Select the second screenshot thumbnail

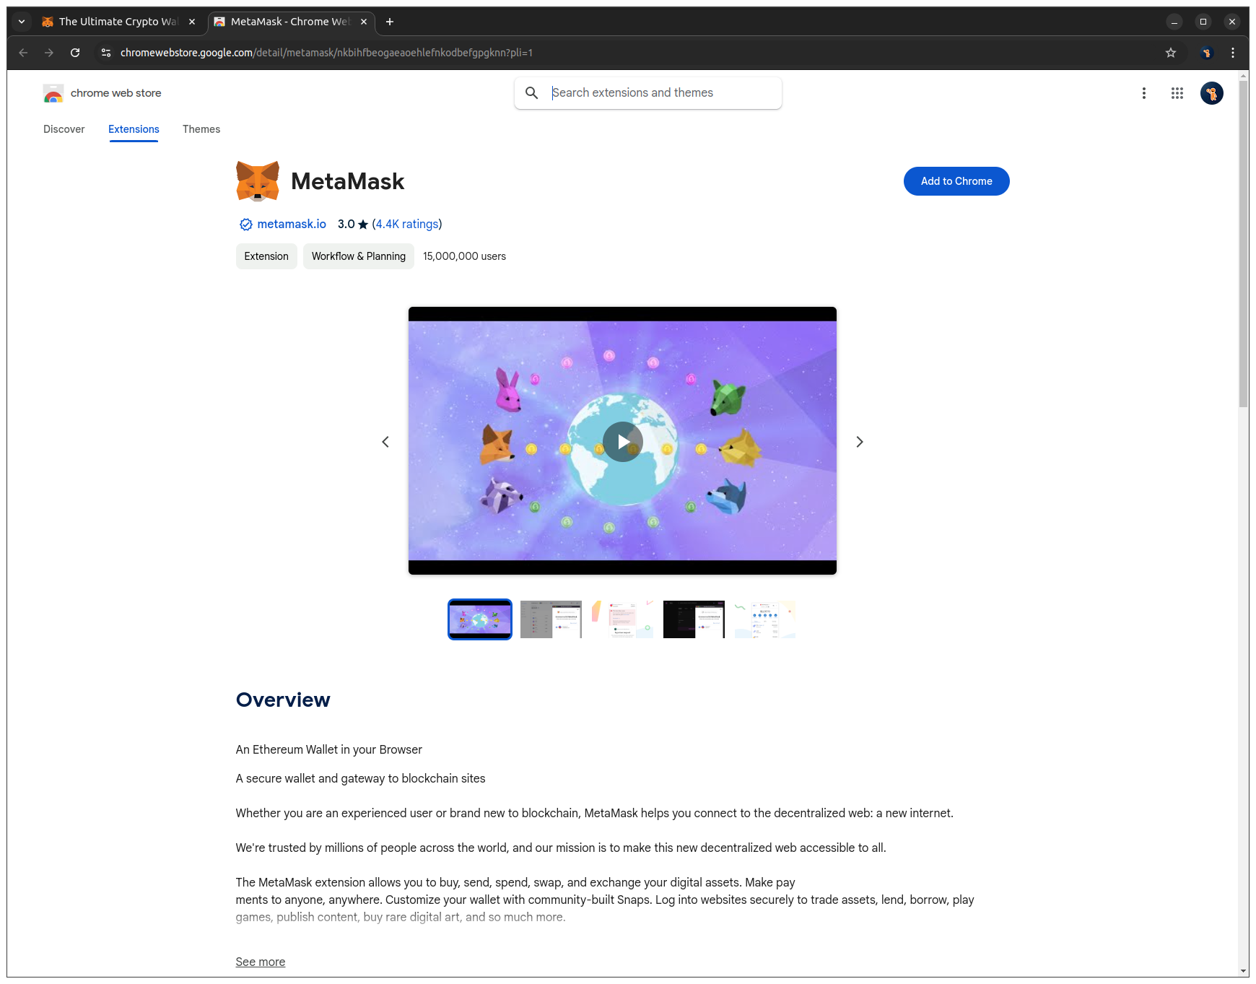pos(551,619)
